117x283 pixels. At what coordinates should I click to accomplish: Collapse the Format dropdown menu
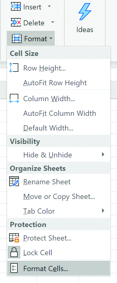pos(31,39)
